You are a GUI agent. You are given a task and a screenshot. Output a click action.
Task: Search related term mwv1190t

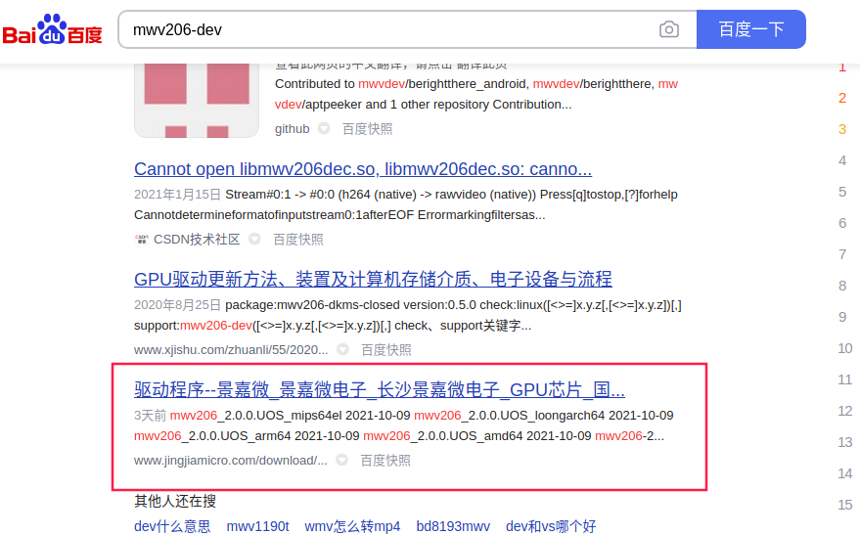click(x=257, y=526)
